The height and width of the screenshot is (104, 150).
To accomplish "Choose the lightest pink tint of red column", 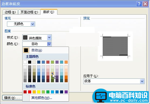I will [48, 67].
